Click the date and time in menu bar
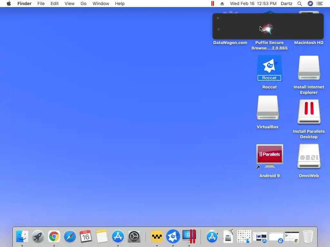The height and width of the screenshot is (247, 330). [x=253, y=4]
